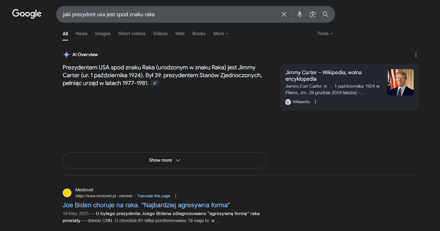Switch to the All tab
Screen dimensions: 440x231
click(x=65, y=34)
